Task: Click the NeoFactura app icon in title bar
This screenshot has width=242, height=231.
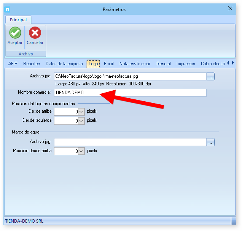Action: [7, 9]
